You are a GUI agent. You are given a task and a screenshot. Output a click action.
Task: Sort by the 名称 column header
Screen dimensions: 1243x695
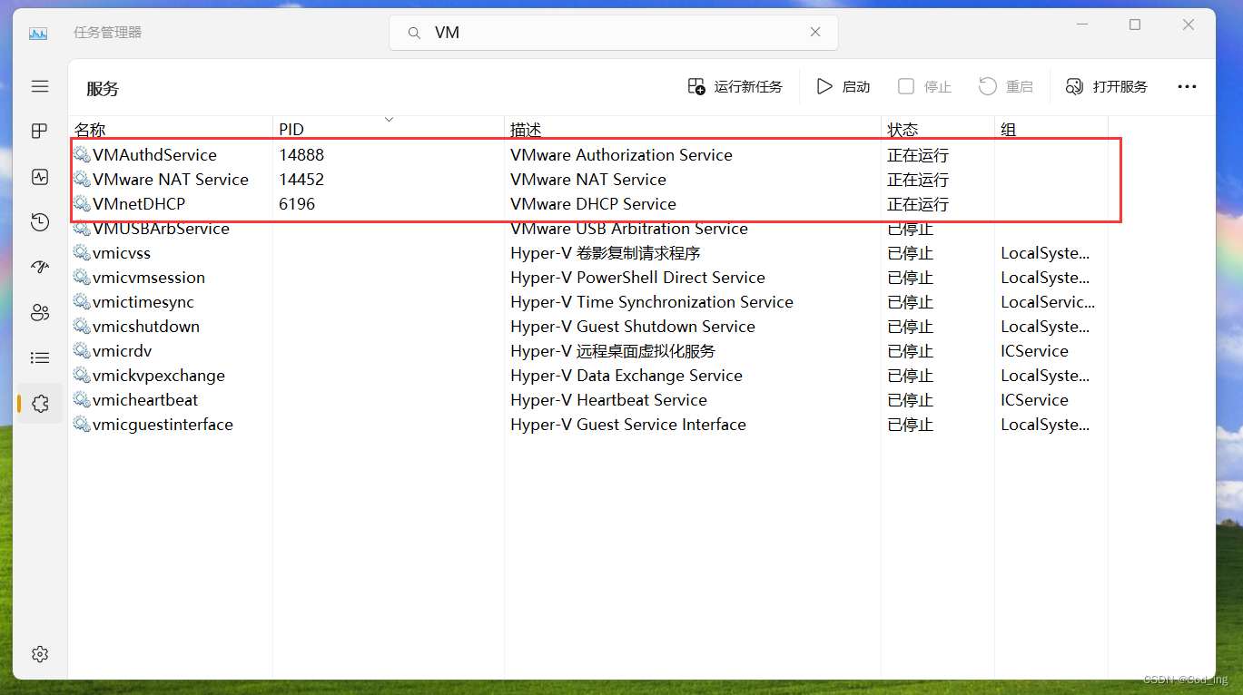pyautogui.click(x=171, y=130)
